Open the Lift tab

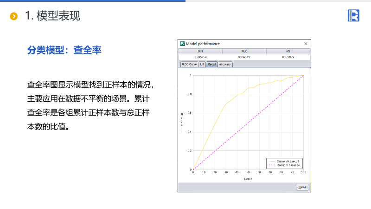[202, 64]
